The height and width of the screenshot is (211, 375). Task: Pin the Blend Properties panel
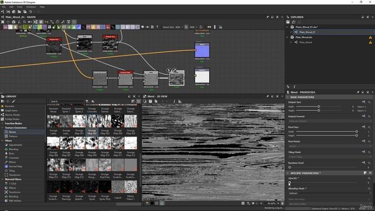click(x=358, y=92)
